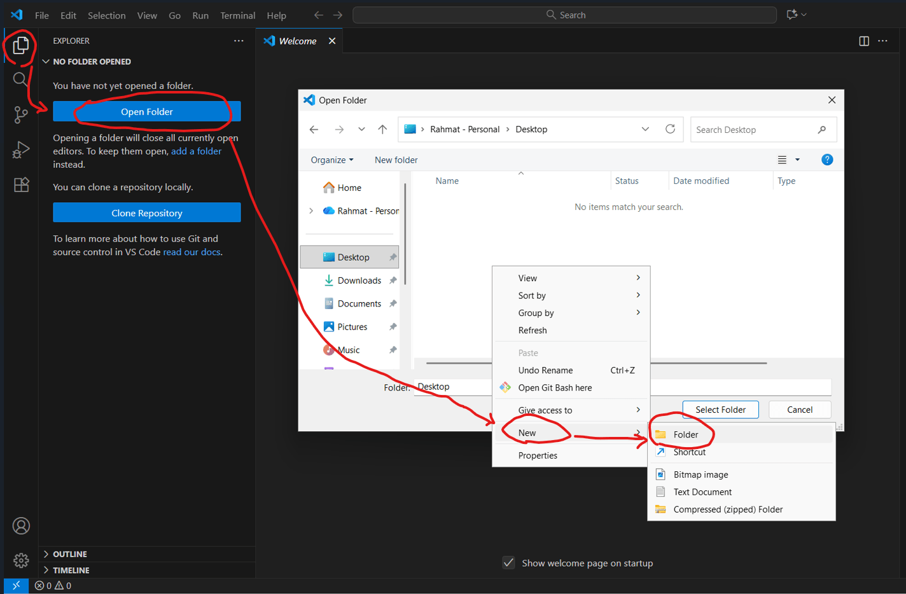Click the Help question mark icon

coord(827,160)
